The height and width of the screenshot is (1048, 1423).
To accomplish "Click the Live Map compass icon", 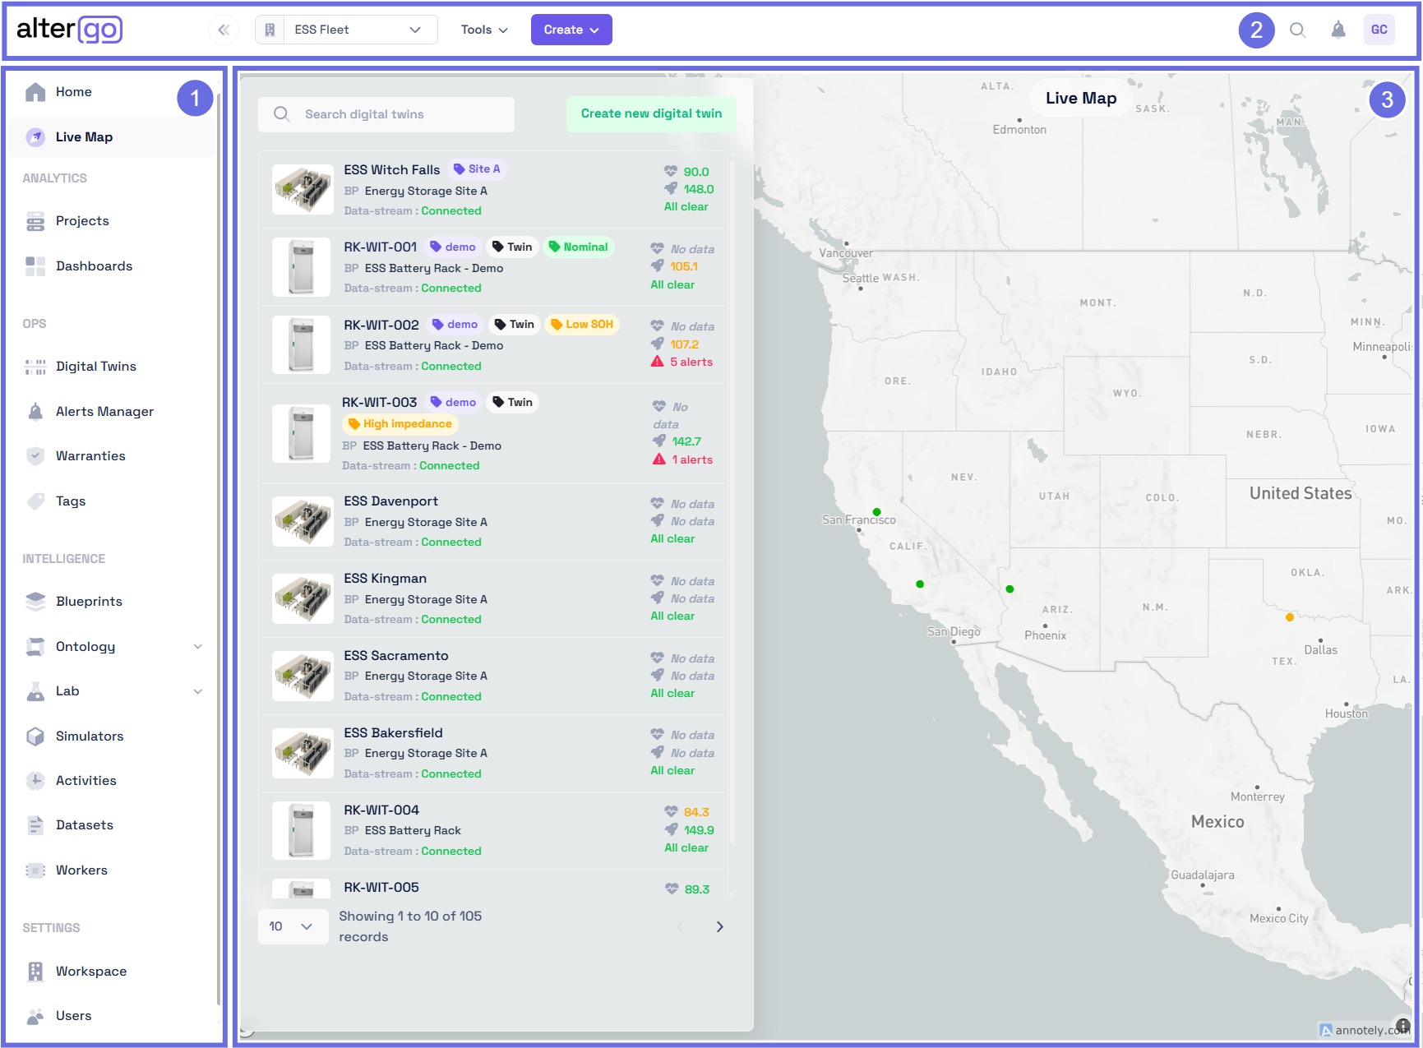I will [35, 136].
